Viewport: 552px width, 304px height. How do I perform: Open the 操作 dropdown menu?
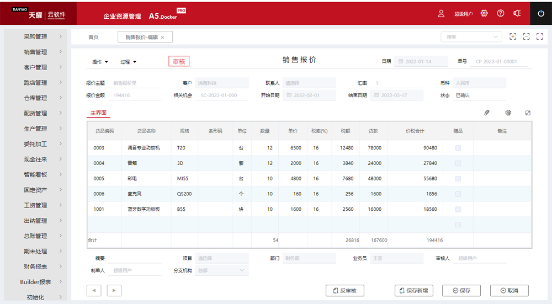(100, 62)
